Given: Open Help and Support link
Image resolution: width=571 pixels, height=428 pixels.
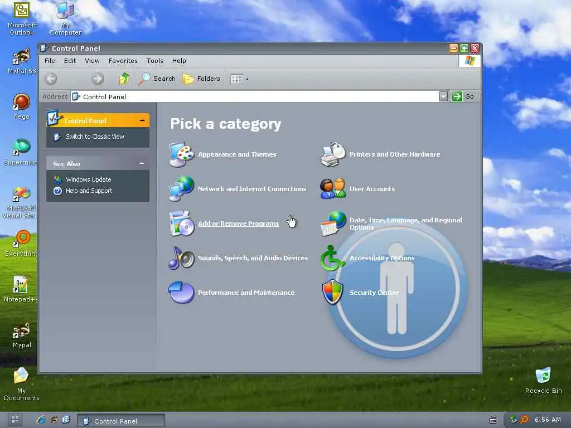Looking at the screenshot, I should click(89, 191).
